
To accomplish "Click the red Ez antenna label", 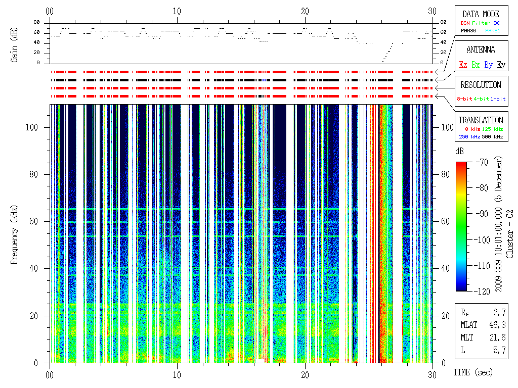I will tap(462, 65).
